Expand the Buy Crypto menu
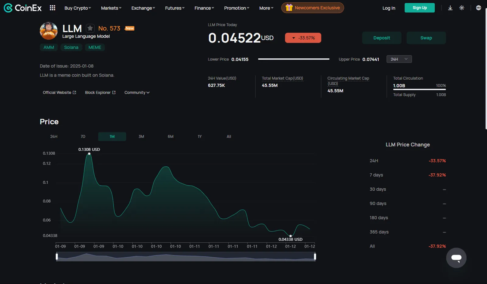This screenshot has width=487, height=284. pyautogui.click(x=78, y=8)
